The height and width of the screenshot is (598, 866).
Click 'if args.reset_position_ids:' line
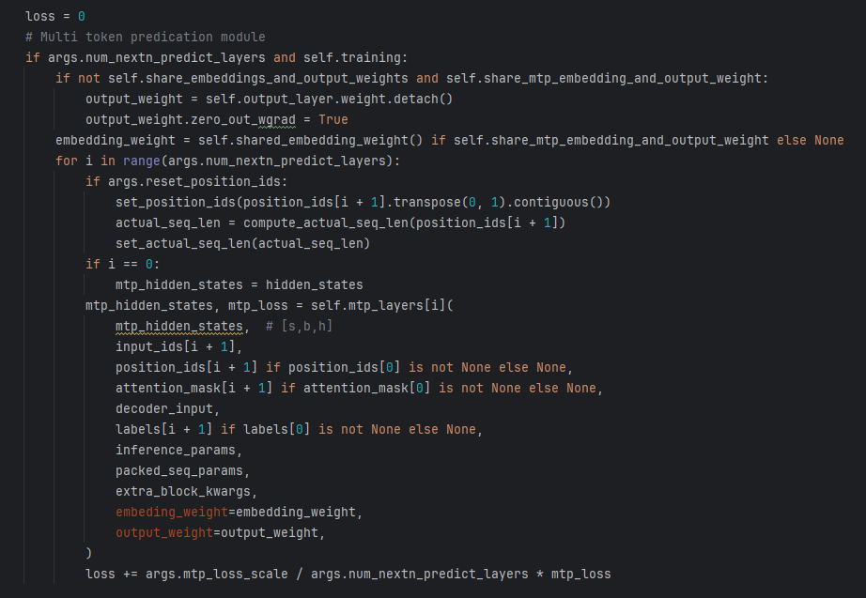point(187,182)
